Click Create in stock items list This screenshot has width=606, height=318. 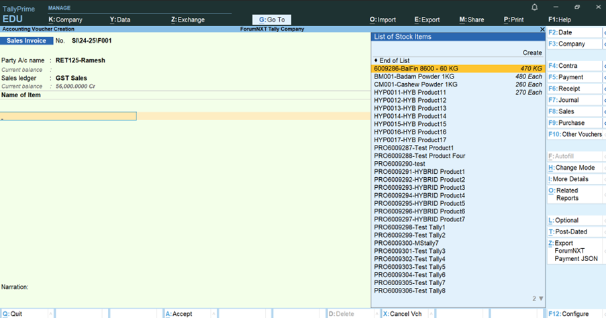point(532,52)
